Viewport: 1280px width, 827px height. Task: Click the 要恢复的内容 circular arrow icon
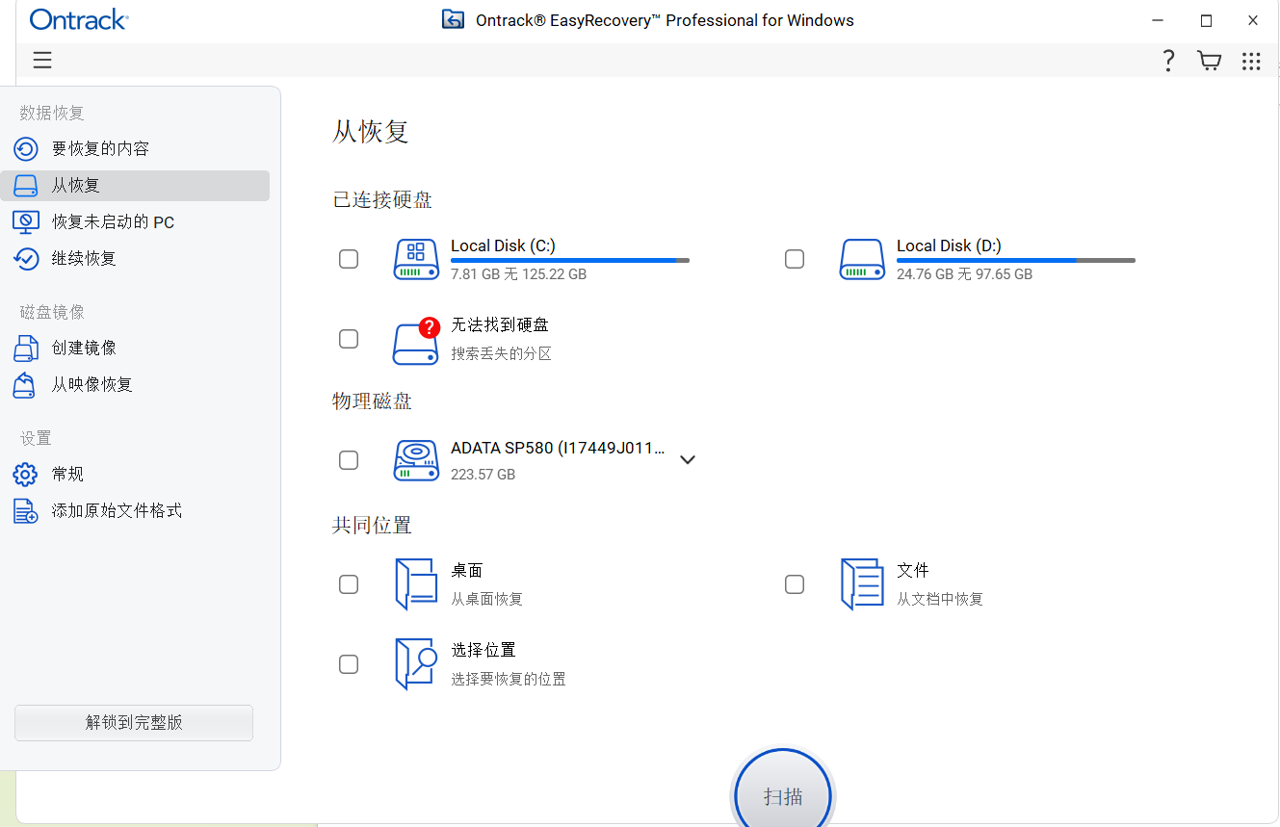pos(26,149)
